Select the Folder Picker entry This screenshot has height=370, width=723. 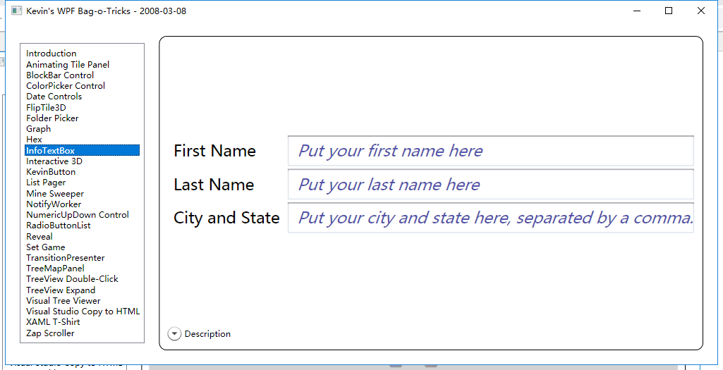52,118
